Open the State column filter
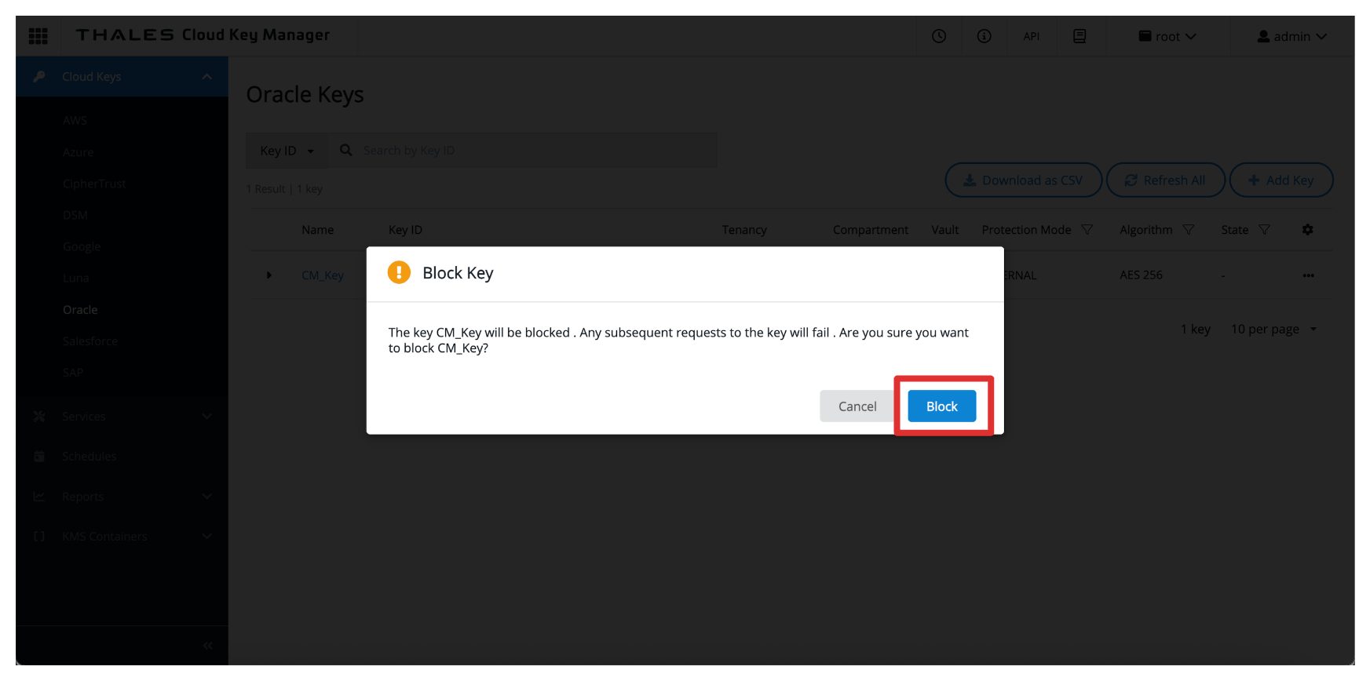Image resolution: width=1370 pixels, height=681 pixels. click(1264, 230)
